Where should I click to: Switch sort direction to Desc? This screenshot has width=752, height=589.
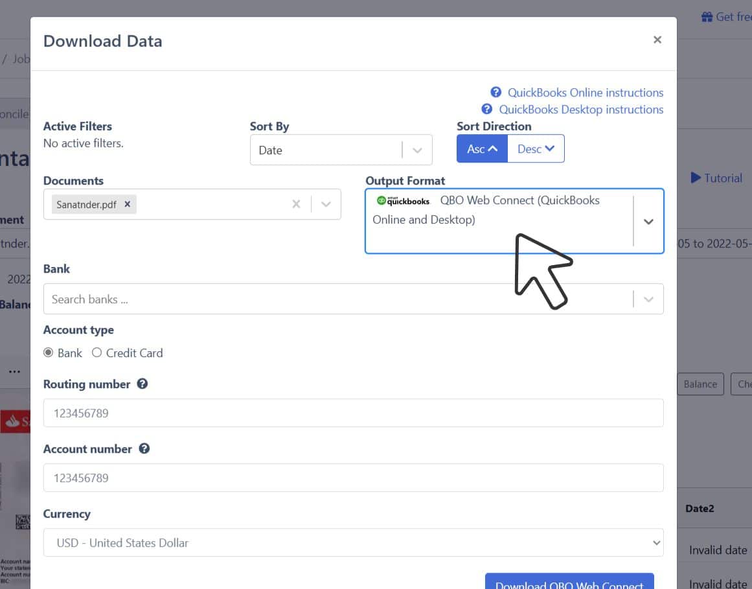[x=536, y=148]
